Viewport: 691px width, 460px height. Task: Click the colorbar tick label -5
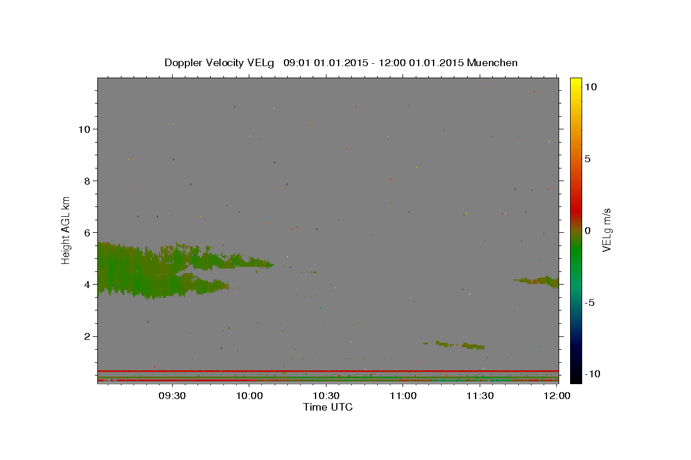point(589,302)
